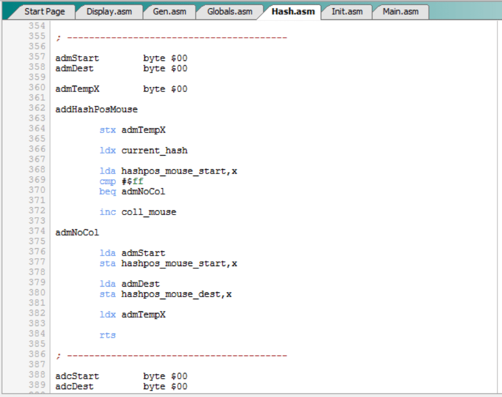Click the admNoCol label on line 374
Viewport: 502px width, 397px height.
pos(77,232)
